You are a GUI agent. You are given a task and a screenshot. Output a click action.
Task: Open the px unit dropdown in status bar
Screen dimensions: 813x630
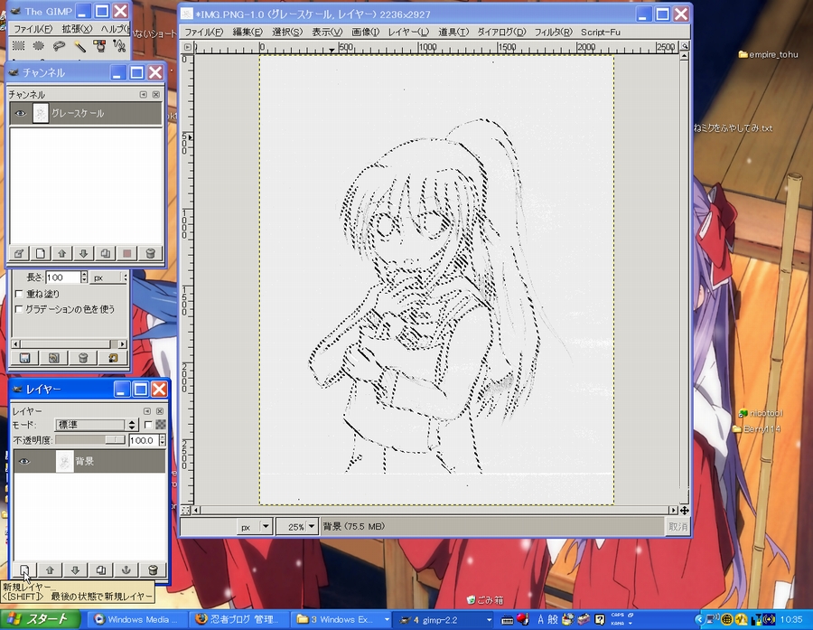point(254,527)
